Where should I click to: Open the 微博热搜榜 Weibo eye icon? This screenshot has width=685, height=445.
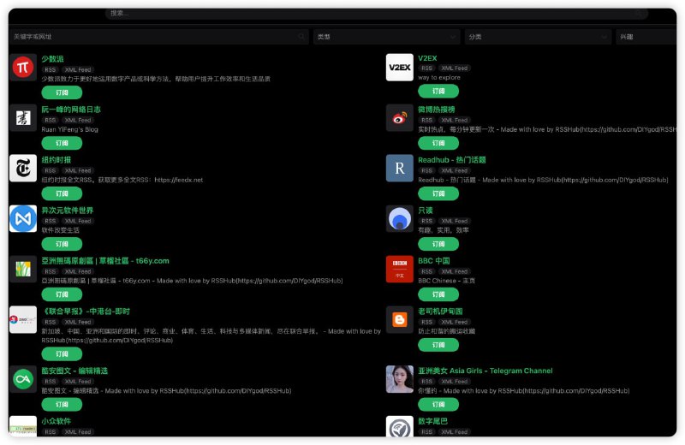click(x=400, y=118)
